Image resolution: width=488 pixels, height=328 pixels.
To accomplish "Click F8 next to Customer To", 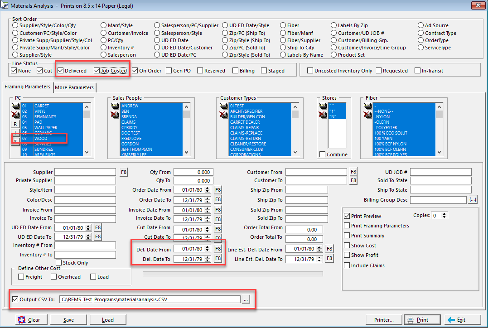I will click(x=353, y=180).
